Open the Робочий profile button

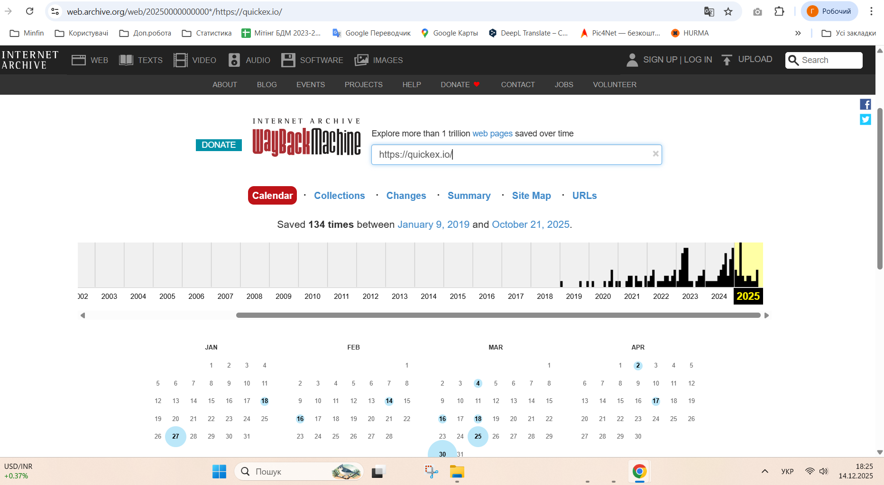(x=829, y=11)
